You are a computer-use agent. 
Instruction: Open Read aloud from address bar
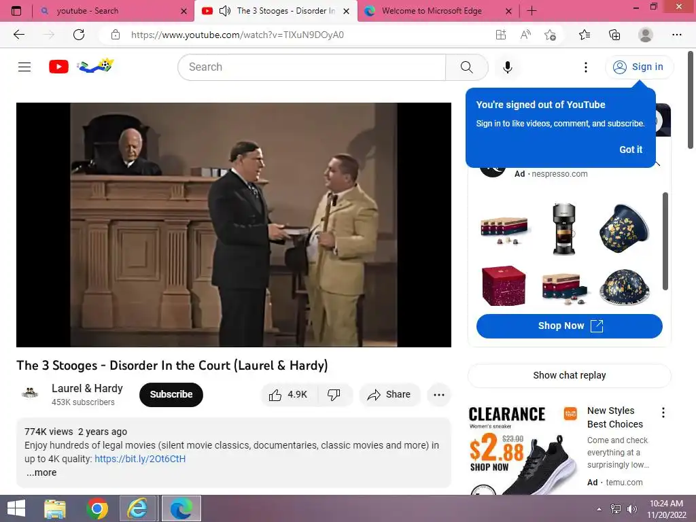coord(525,35)
